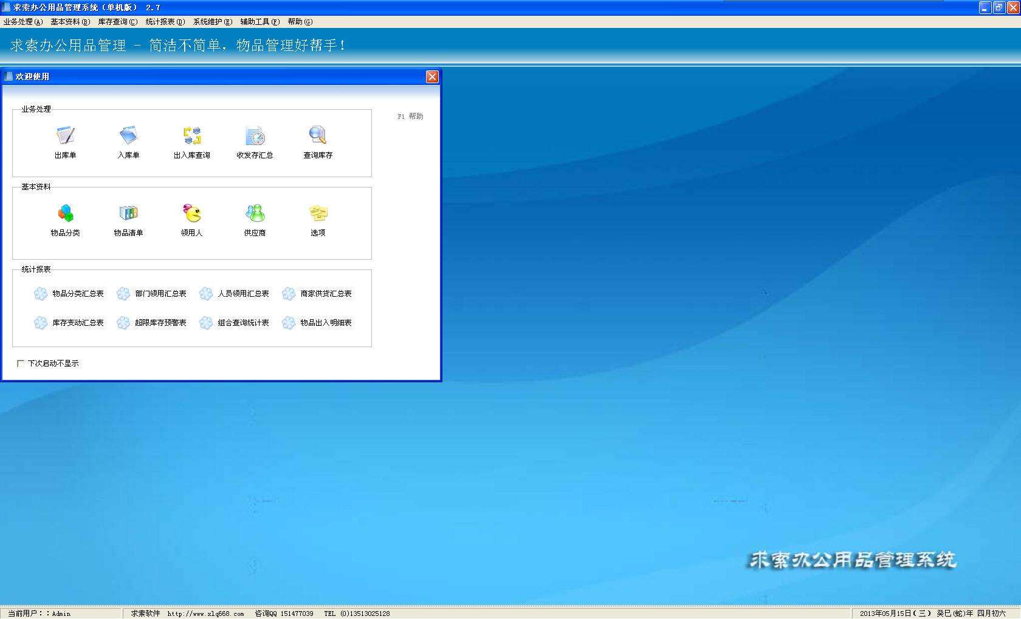Image resolution: width=1021 pixels, height=619 pixels.
Task: Restore down the main application window
Action: (x=999, y=7)
